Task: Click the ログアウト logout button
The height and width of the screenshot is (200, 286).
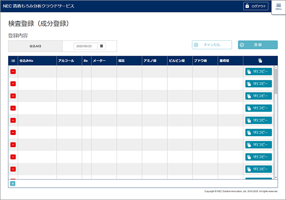Action: [256, 6]
